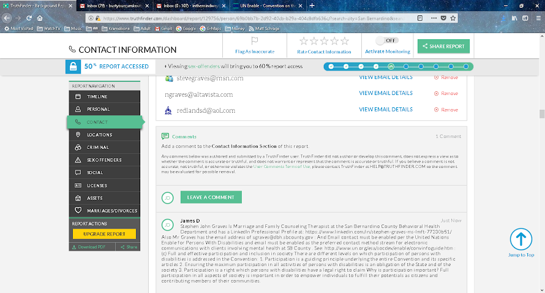
Task: Open the Matt Schrage feed bookmark
Action: (264, 29)
